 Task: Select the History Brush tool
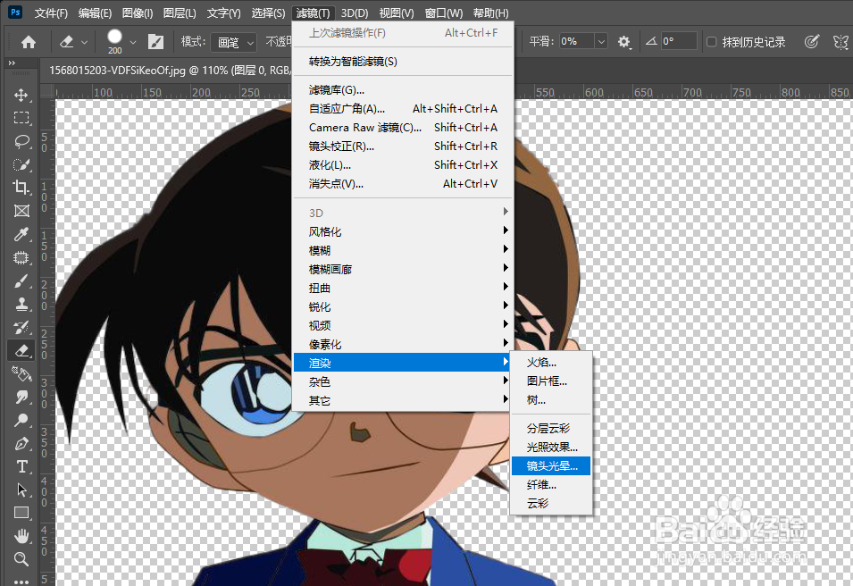(21, 327)
